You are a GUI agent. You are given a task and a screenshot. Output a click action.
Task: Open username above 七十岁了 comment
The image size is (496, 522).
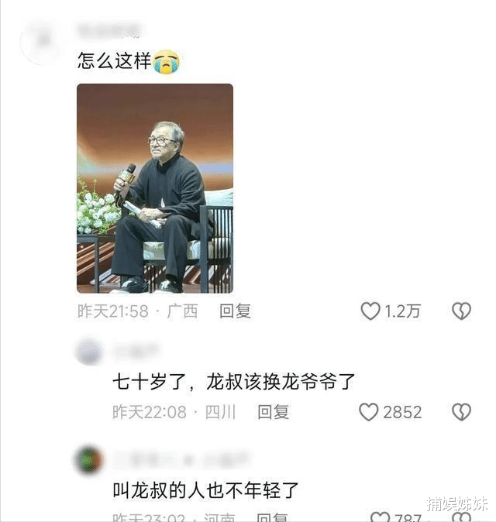coord(136,349)
